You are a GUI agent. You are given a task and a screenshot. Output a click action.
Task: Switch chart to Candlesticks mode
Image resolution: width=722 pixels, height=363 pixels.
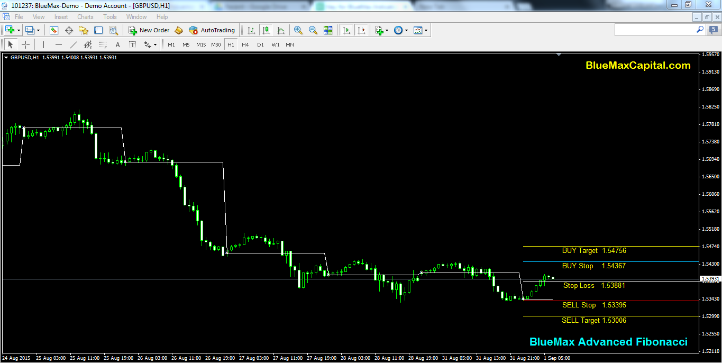point(266,30)
